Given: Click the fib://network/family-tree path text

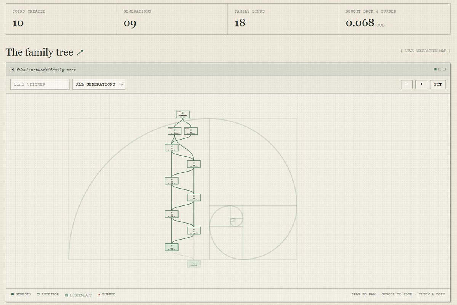Looking at the screenshot, I should pyautogui.click(x=46, y=70).
